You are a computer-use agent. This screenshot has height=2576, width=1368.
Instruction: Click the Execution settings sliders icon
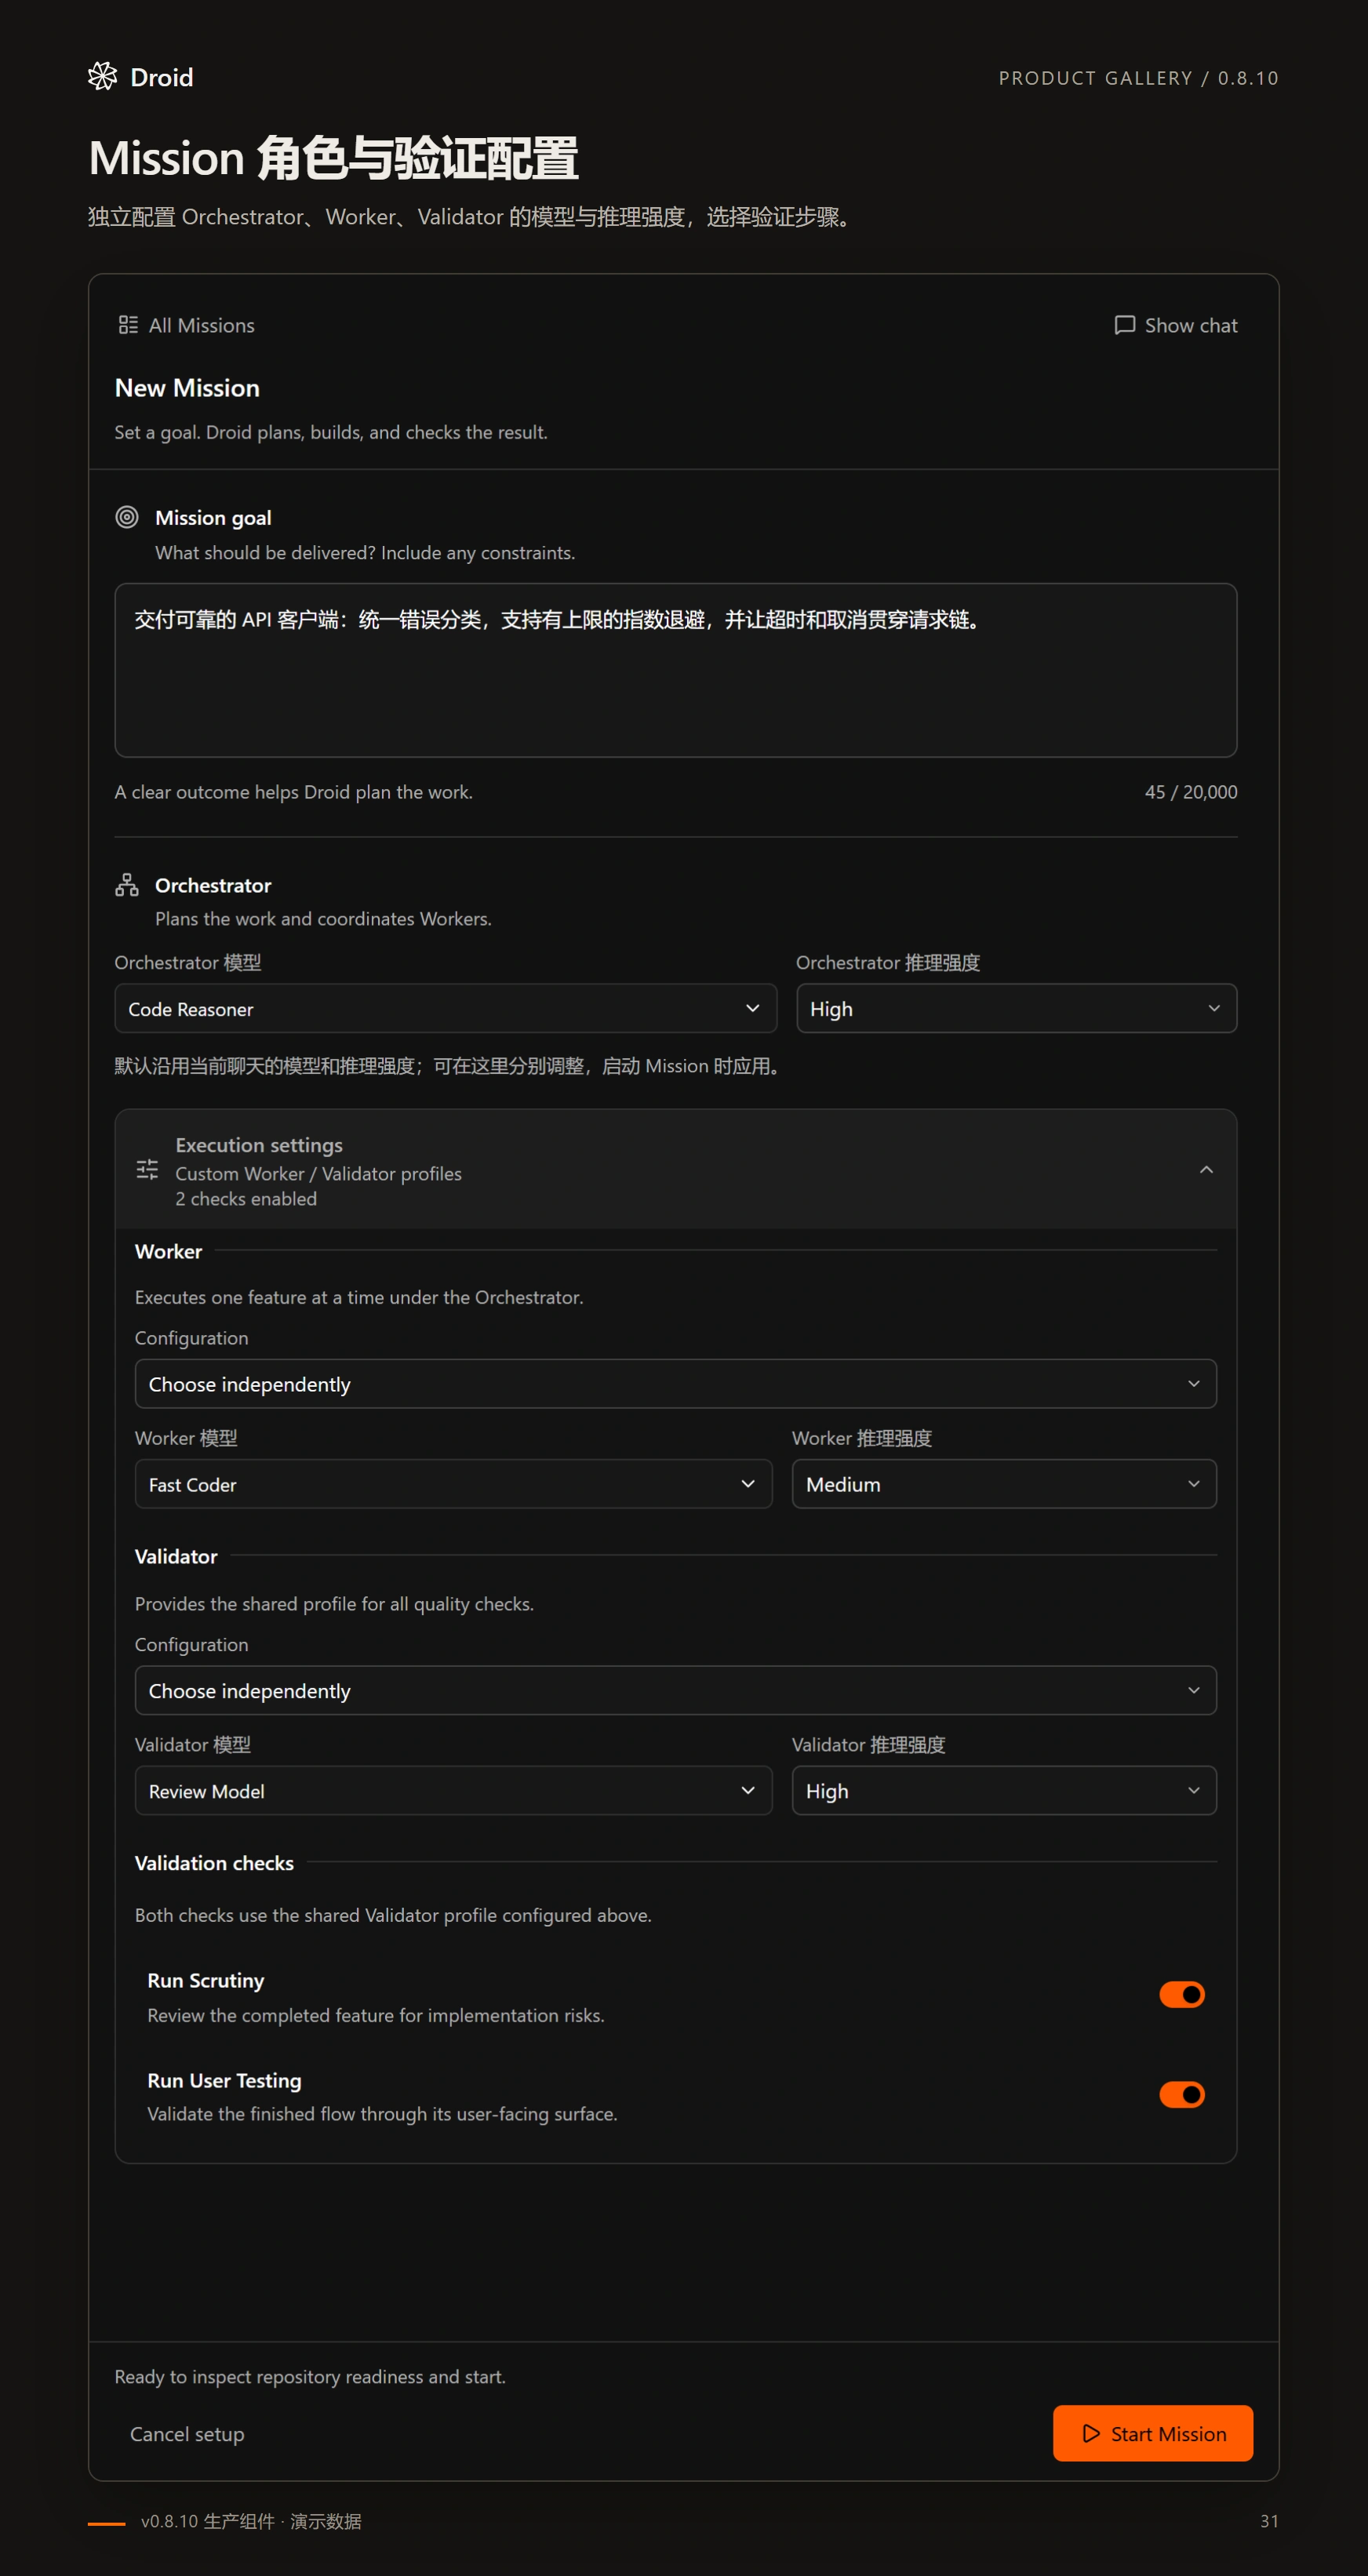click(147, 1169)
